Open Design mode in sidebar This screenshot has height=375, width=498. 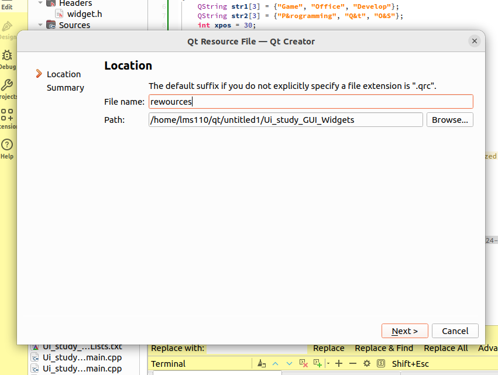point(7,30)
